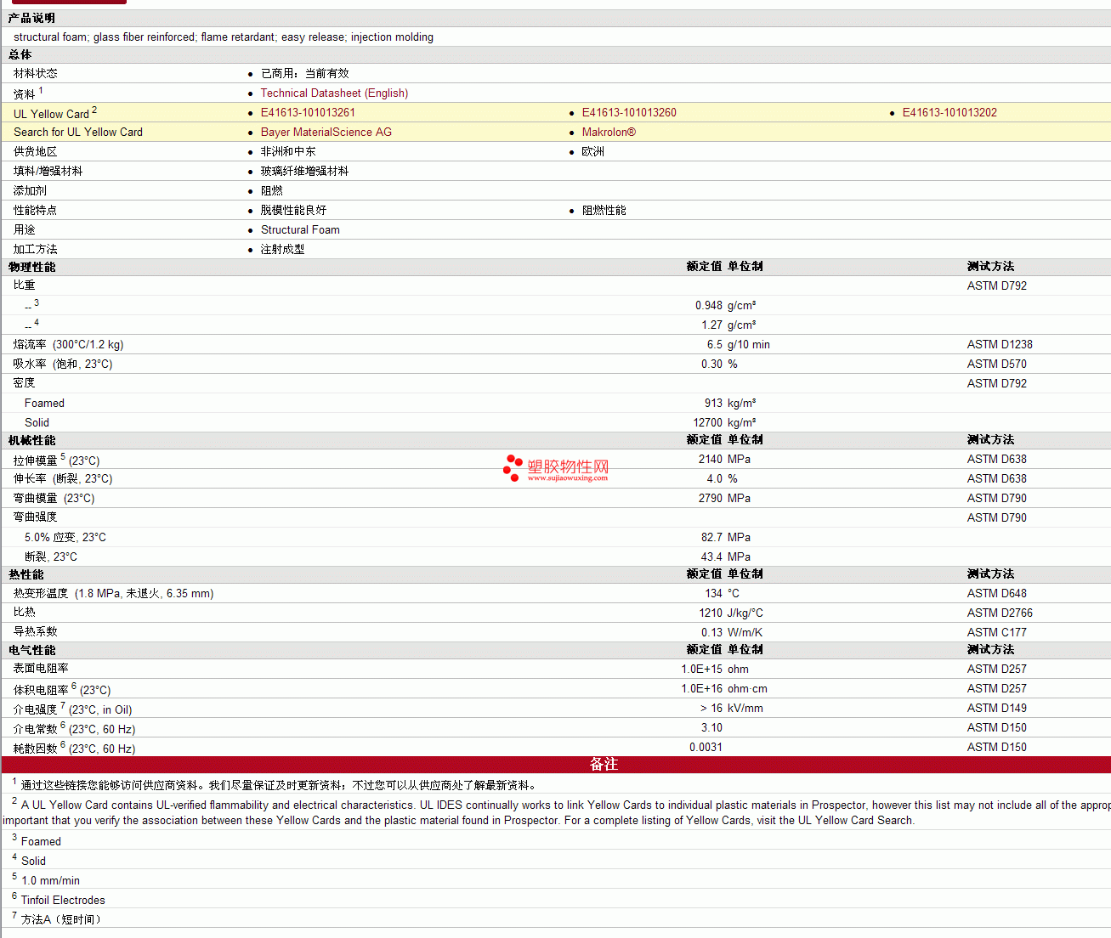This screenshot has height=938, width=1111.
Task: Select the 电气性能 section header
Action: (x=32, y=650)
